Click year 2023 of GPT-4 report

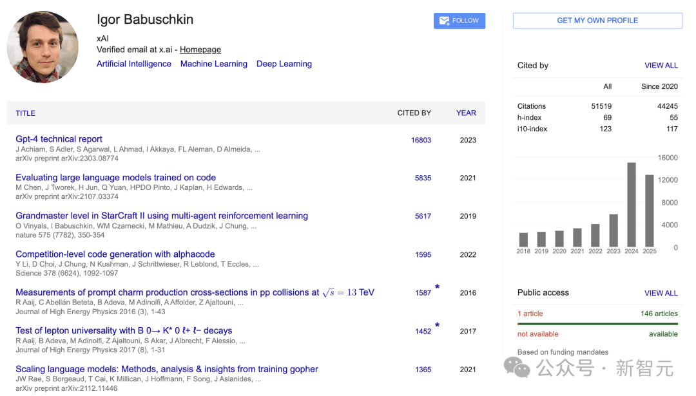click(x=468, y=140)
